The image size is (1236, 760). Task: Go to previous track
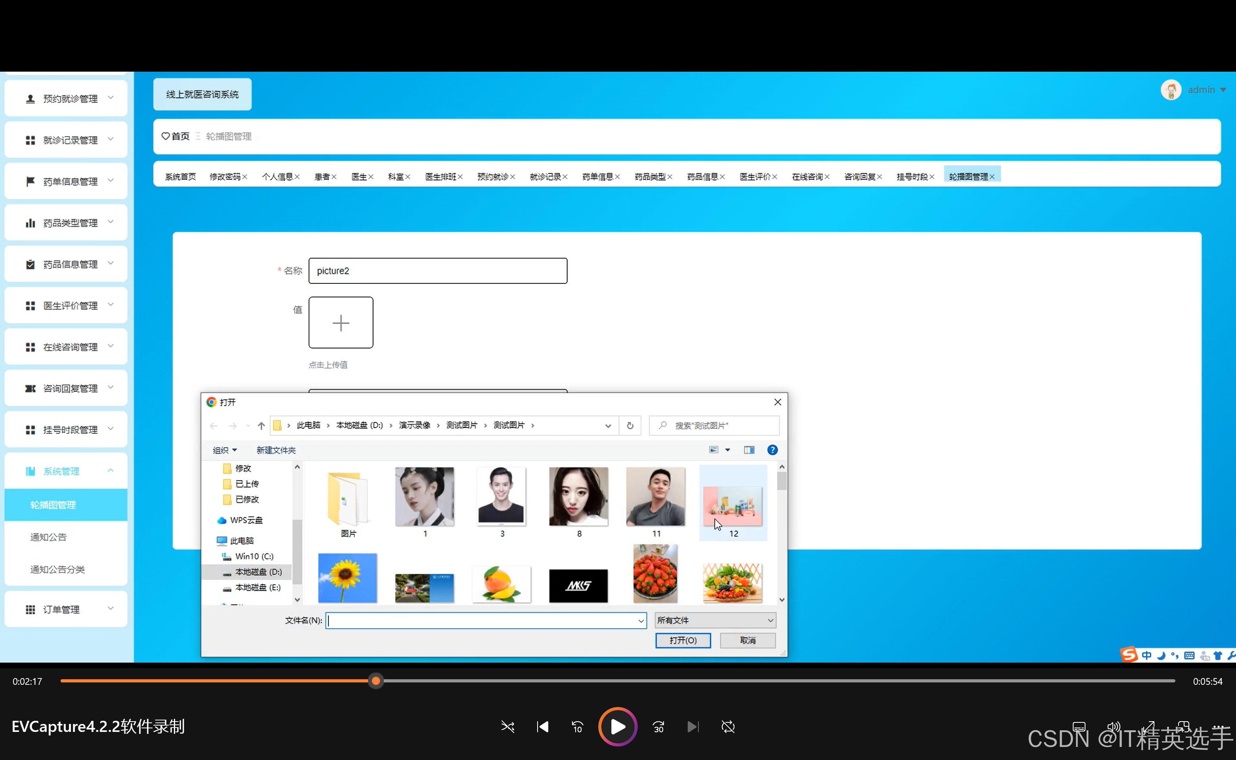point(542,727)
